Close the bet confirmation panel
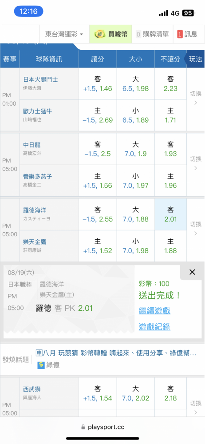This screenshot has height=444, width=205. coord(192,272)
